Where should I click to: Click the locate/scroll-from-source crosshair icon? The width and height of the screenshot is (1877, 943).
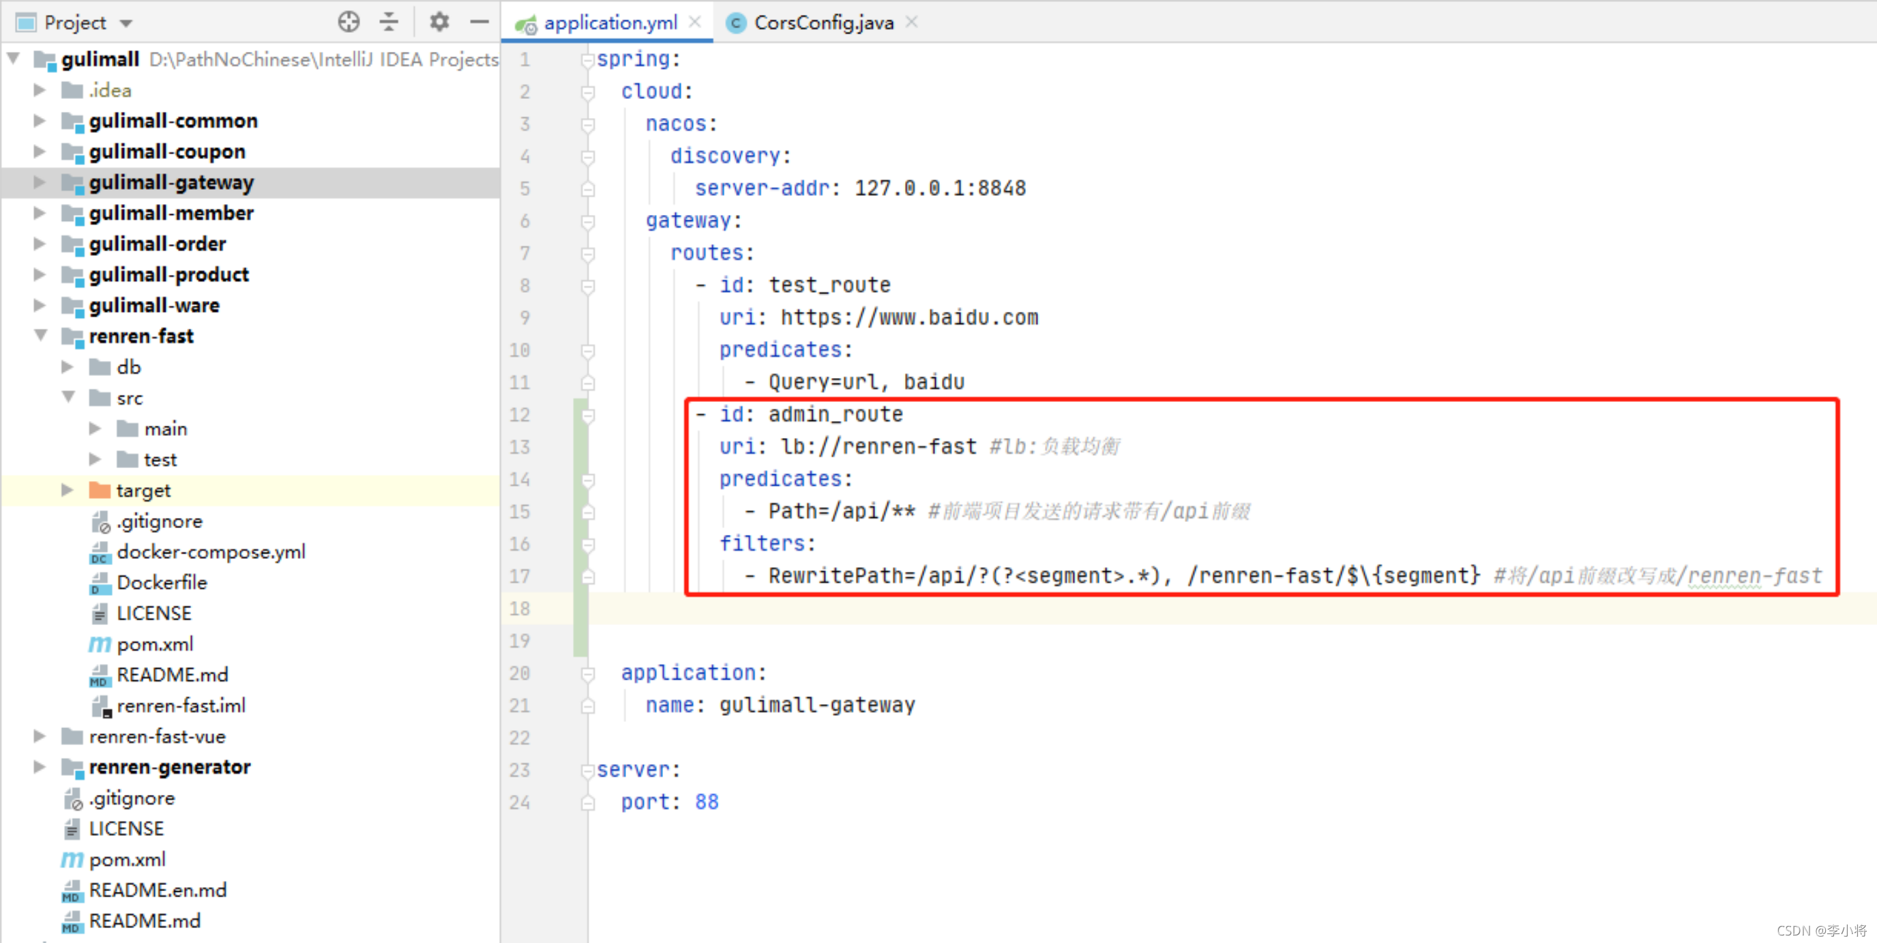349,22
